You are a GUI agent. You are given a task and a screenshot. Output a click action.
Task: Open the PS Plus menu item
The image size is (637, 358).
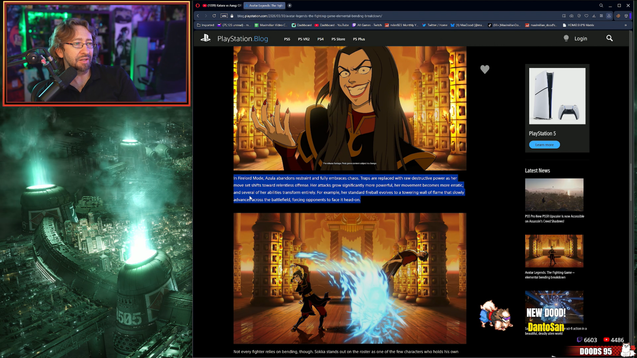(x=359, y=39)
